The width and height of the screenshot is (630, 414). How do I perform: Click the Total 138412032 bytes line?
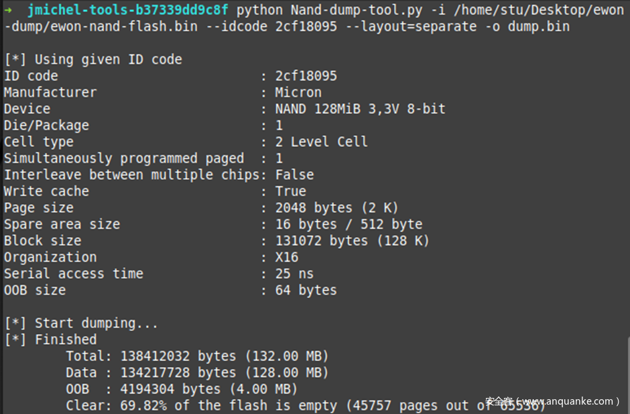pyautogui.click(x=197, y=356)
